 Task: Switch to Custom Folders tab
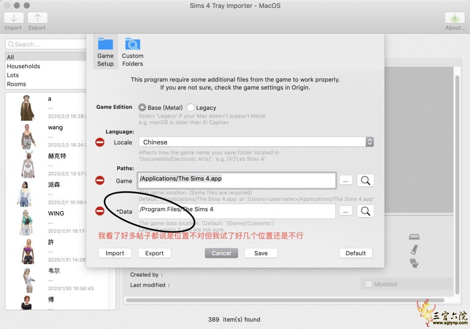tap(132, 52)
